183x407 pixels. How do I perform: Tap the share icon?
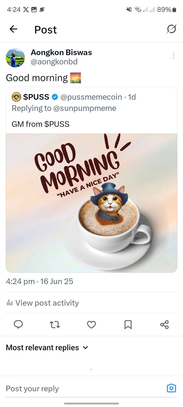164,324
